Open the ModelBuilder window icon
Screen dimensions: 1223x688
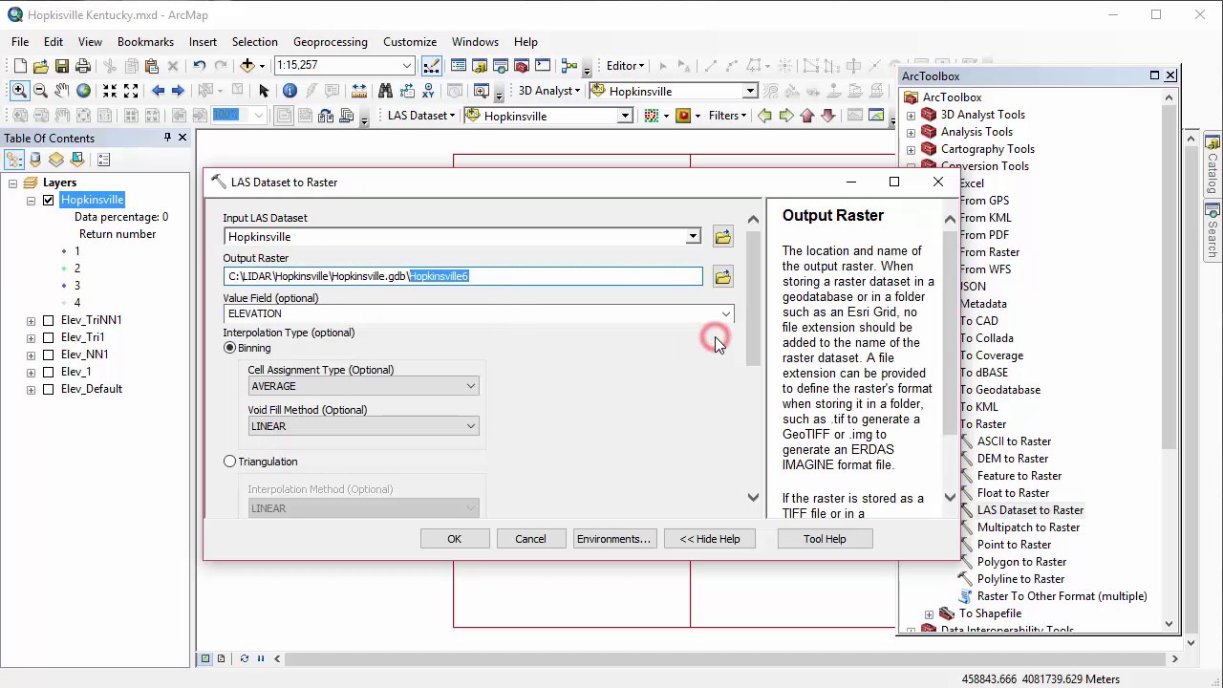pos(569,66)
